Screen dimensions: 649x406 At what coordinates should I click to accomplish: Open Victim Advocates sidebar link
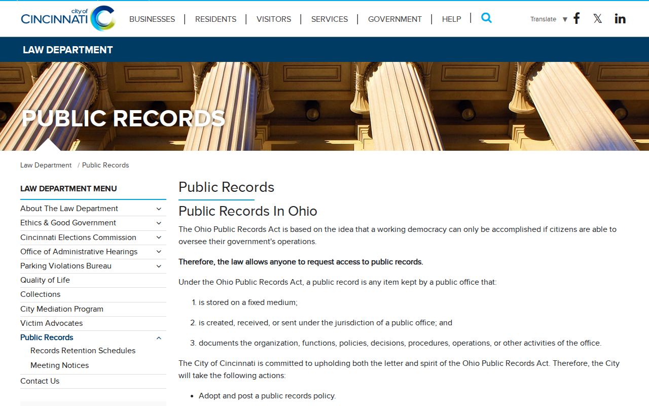[x=51, y=323]
